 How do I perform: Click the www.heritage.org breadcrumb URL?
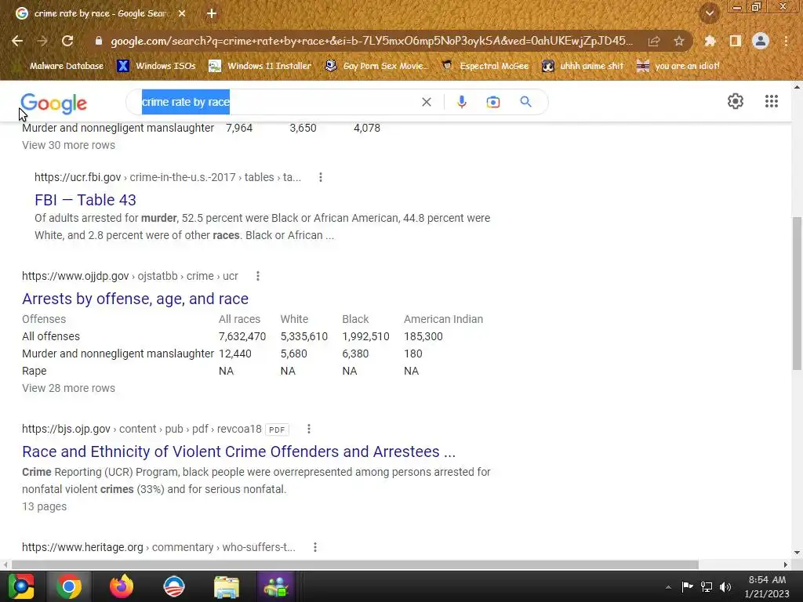158,547
